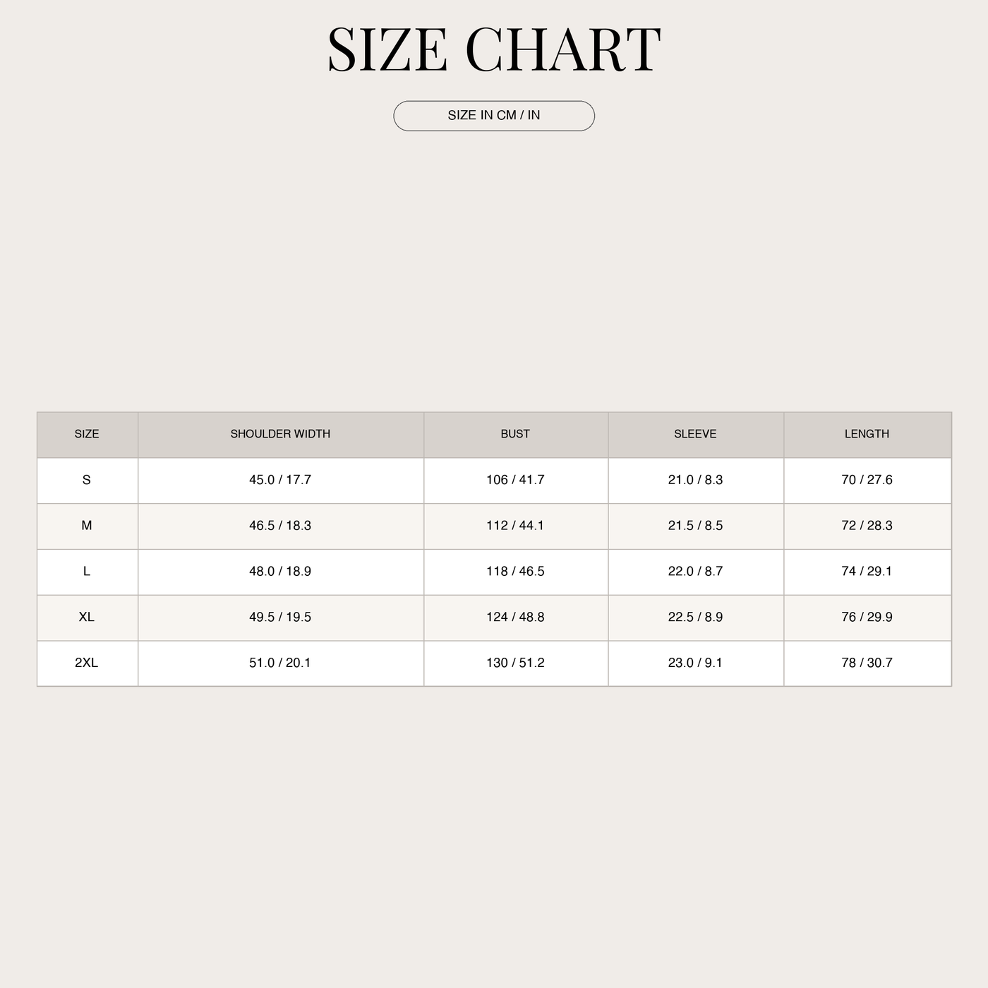Click the S size row label
The height and width of the screenshot is (988, 988).
click(87, 480)
